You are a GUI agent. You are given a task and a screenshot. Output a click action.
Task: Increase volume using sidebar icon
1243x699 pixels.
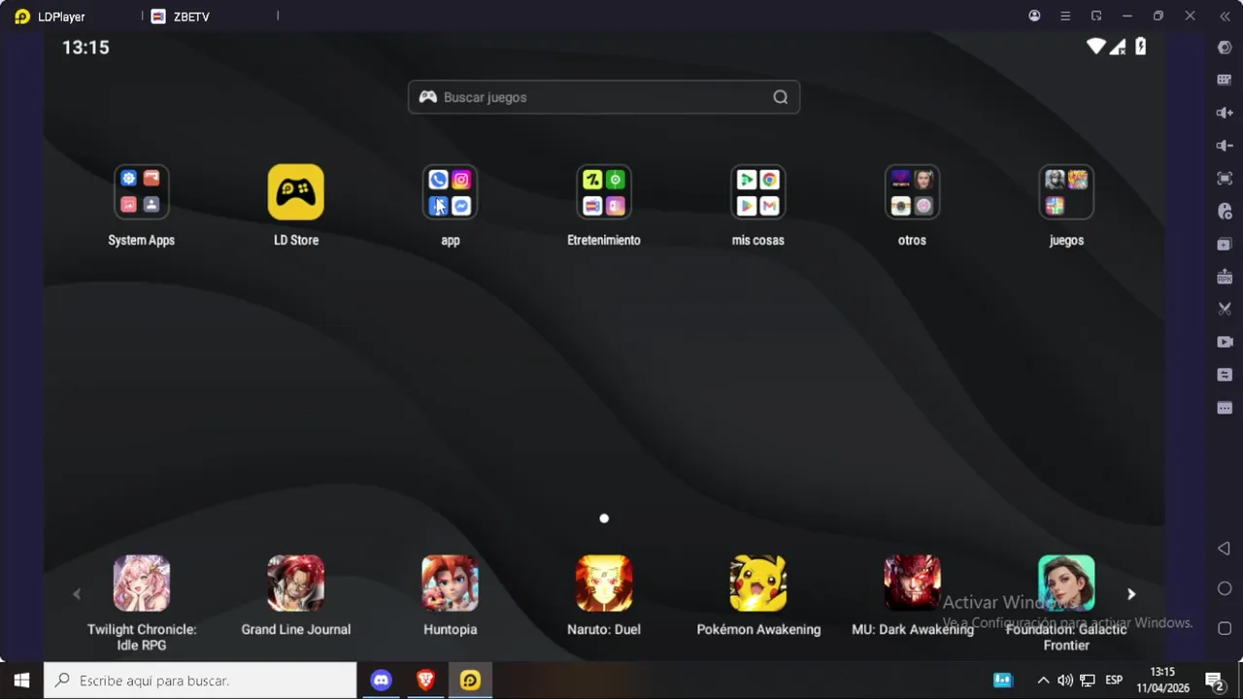tap(1225, 113)
